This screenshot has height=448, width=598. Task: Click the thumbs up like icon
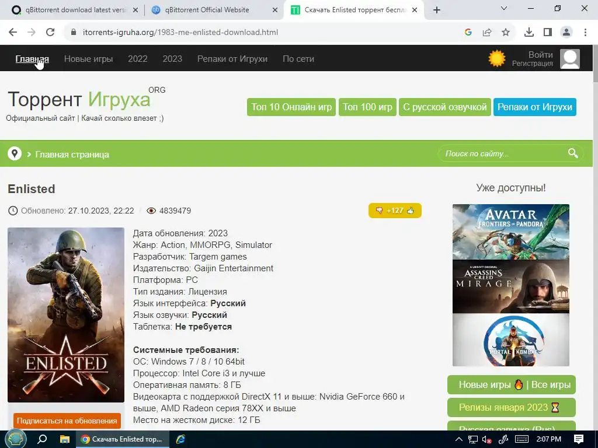coord(411,210)
